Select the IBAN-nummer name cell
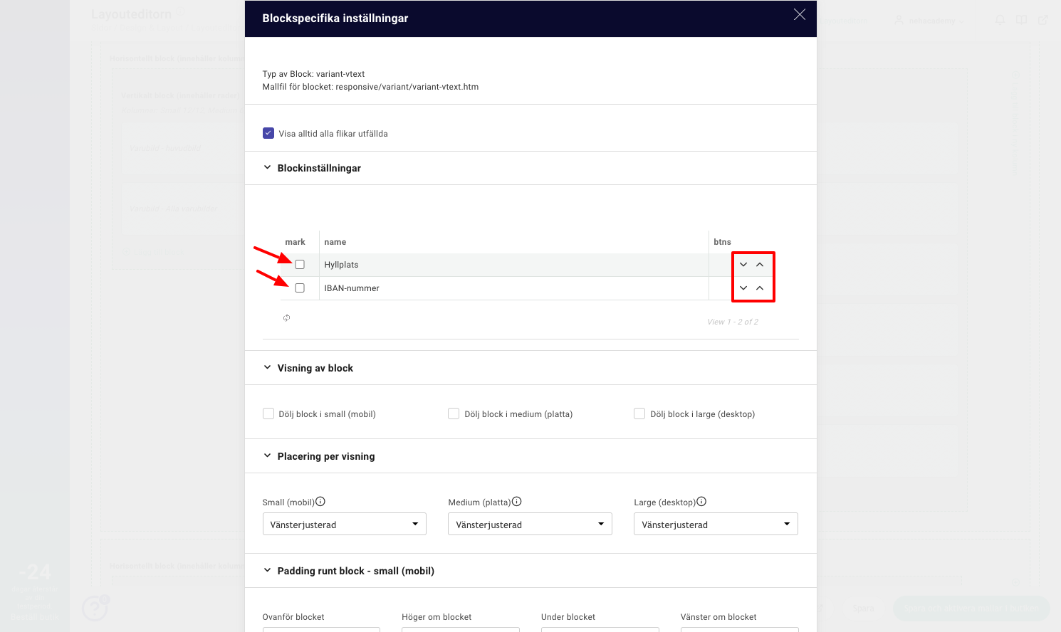This screenshot has height=632, width=1061. point(514,288)
